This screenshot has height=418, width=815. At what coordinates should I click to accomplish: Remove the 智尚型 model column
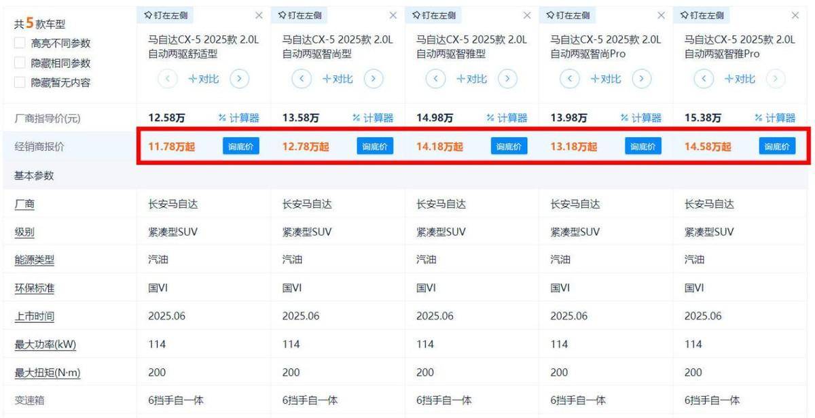tap(393, 15)
